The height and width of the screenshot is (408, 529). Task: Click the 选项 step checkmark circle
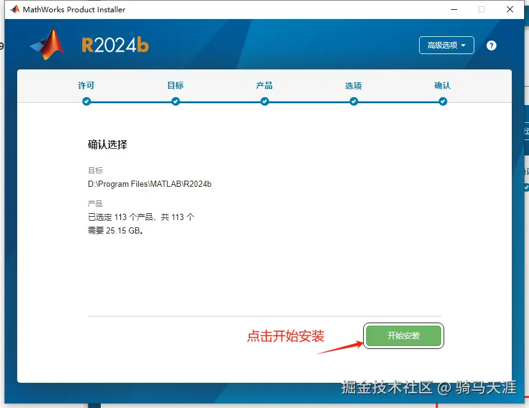[x=353, y=101]
